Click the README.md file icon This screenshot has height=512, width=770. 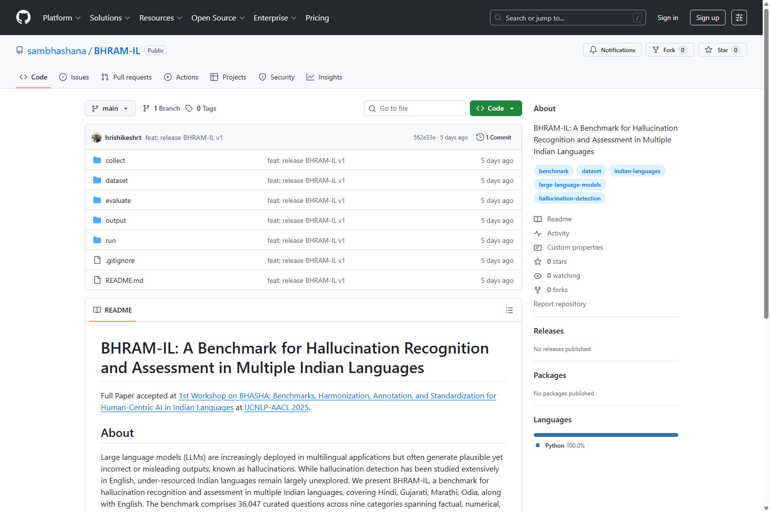97,280
